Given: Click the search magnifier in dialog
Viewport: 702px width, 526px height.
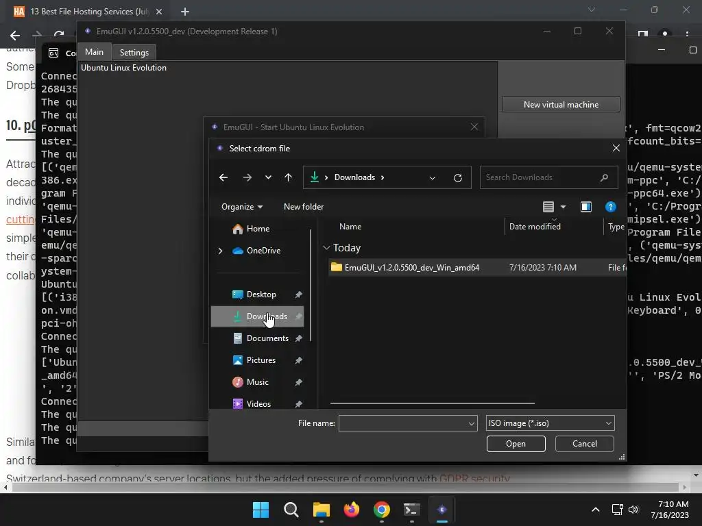Looking at the screenshot, I should pos(604,177).
